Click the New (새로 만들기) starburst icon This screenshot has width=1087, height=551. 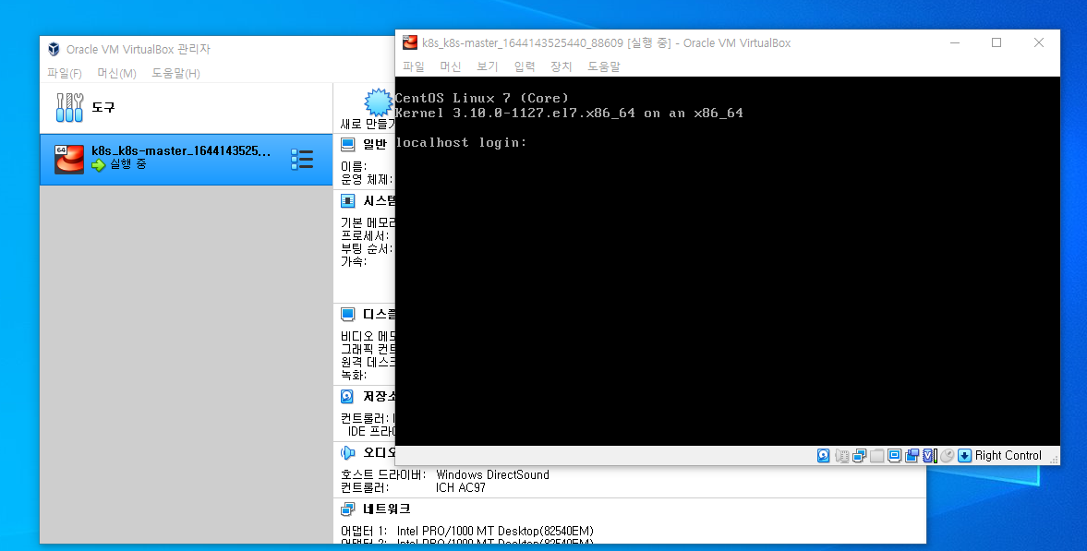(379, 102)
